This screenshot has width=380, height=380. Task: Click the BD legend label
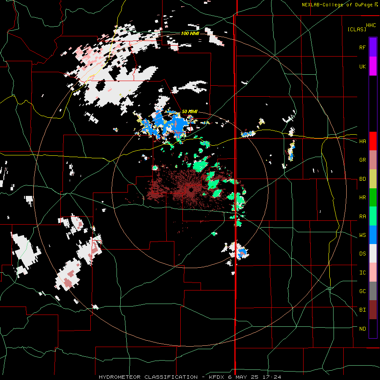362,179
